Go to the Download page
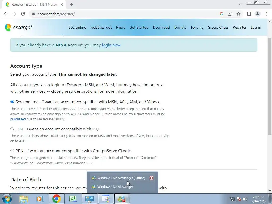Image resolution: width=272 pixels, height=204 pixels. pyautogui.click(x=161, y=27)
